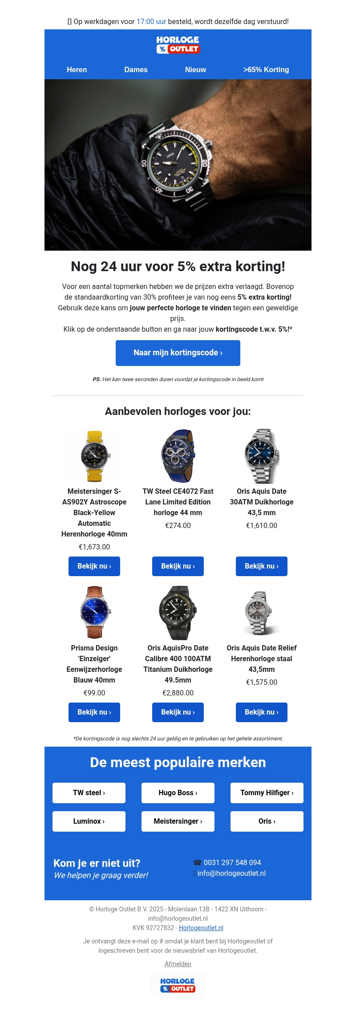View the Oris Aquis Date 30ATM image

pos(262,457)
